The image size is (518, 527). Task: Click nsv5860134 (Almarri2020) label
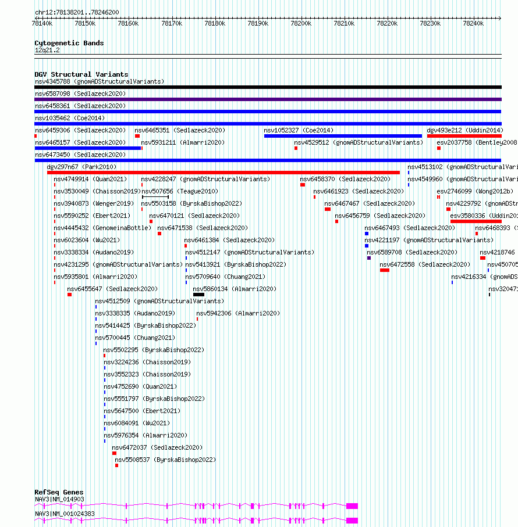click(235, 289)
